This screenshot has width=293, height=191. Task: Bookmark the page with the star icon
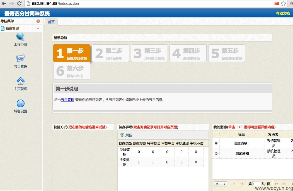click(283, 3)
